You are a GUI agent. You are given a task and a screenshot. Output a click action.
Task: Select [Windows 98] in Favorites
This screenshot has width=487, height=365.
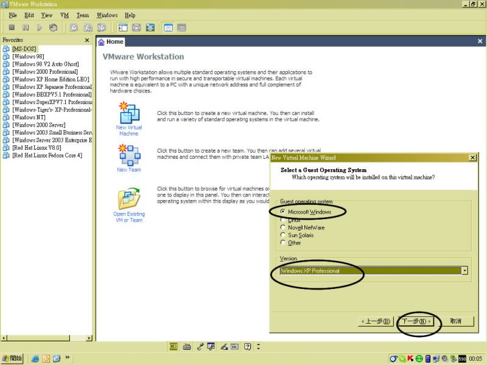point(28,56)
